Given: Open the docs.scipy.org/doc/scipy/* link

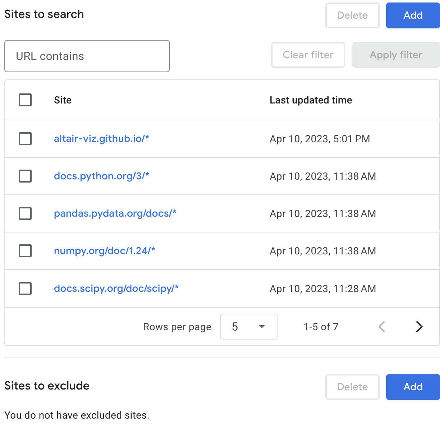Looking at the screenshot, I should point(116,289).
